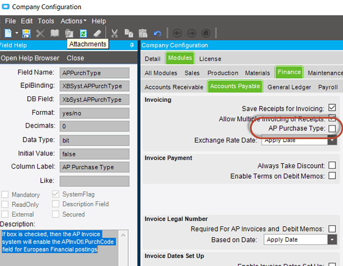The width and height of the screenshot is (343, 266).
Task: Toggle the Field Help pin icon
Action: pyautogui.click(x=132, y=45)
